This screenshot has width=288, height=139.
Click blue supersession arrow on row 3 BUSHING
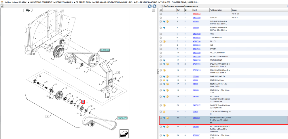pos(164,22)
